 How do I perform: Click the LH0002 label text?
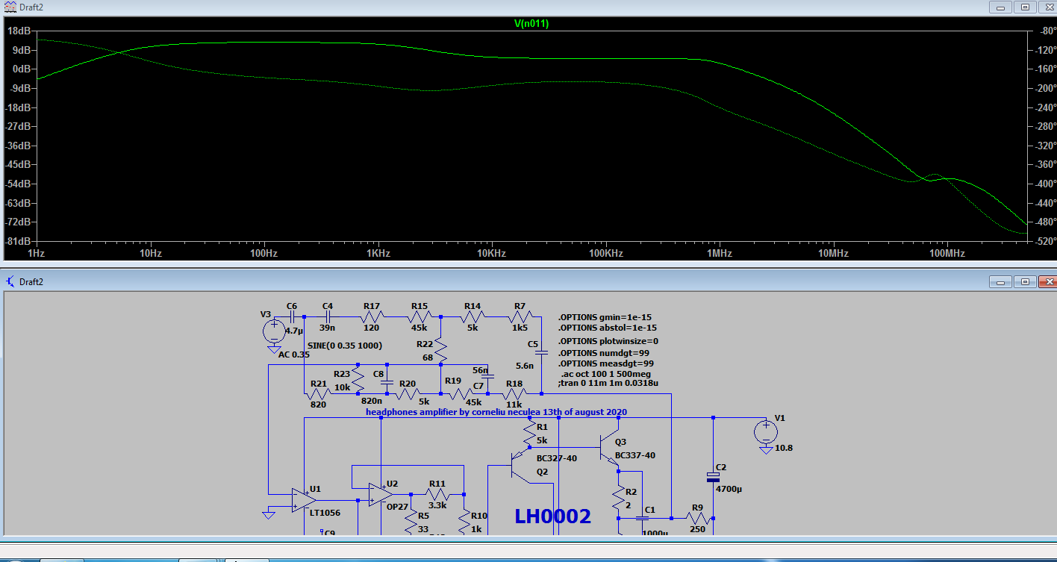click(x=553, y=516)
